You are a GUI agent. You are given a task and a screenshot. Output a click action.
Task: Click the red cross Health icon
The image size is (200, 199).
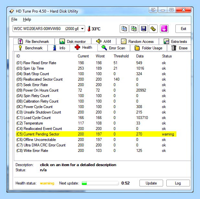point(77,47)
